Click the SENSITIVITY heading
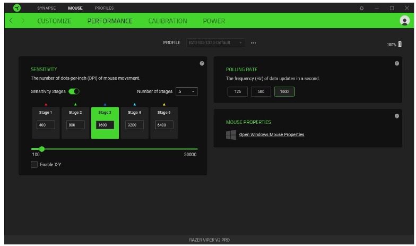The height and width of the screenshot is (246, 416). tap(44, 69)
